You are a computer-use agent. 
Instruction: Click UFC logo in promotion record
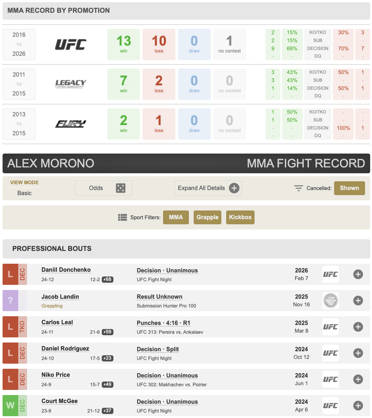[70, 44]
